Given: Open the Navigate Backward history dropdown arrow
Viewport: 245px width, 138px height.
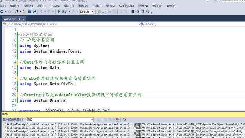Looking at the screenshot, I should tap(6, 12).
